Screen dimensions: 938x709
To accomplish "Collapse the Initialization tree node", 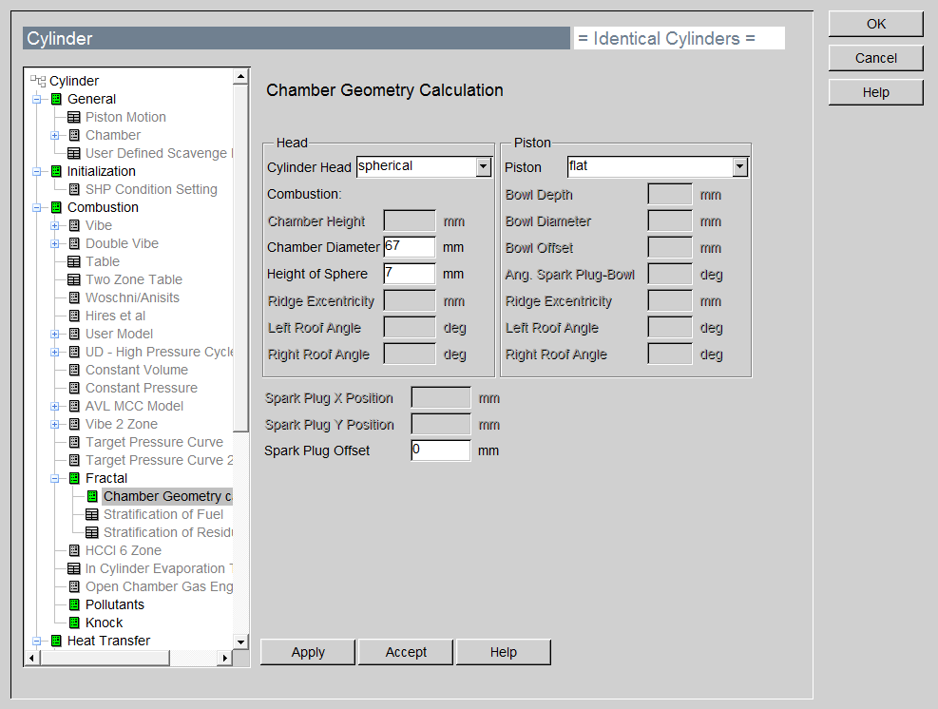I will click(36, 171).
